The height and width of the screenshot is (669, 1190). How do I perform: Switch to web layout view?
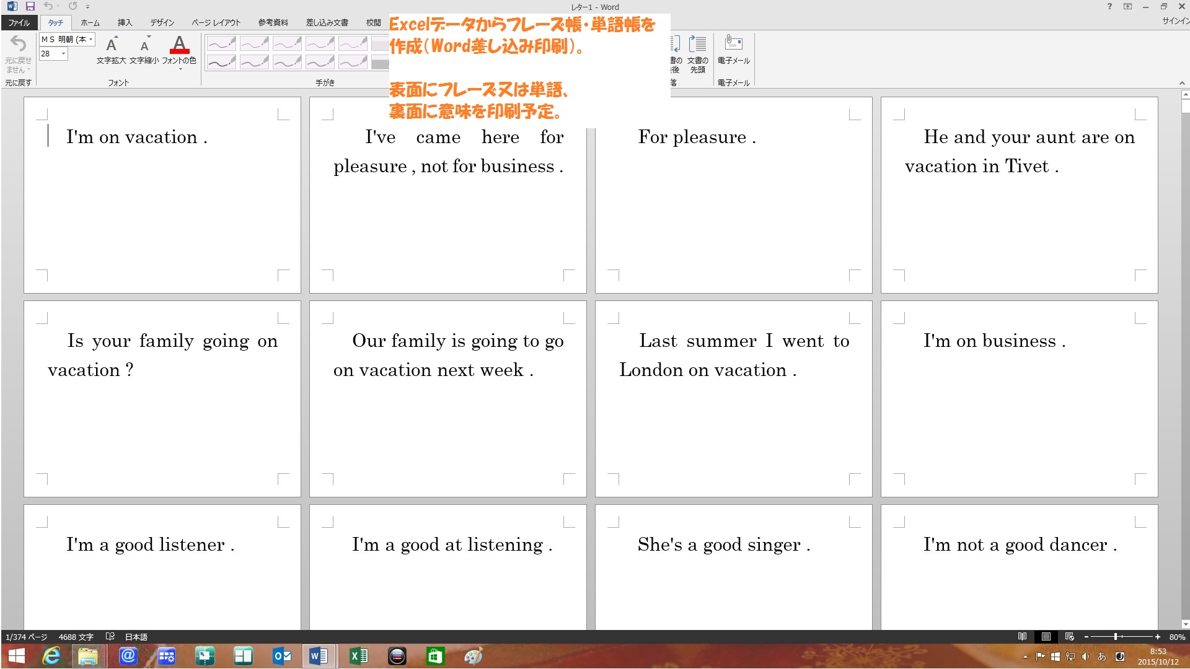(x=1070, y=637)
